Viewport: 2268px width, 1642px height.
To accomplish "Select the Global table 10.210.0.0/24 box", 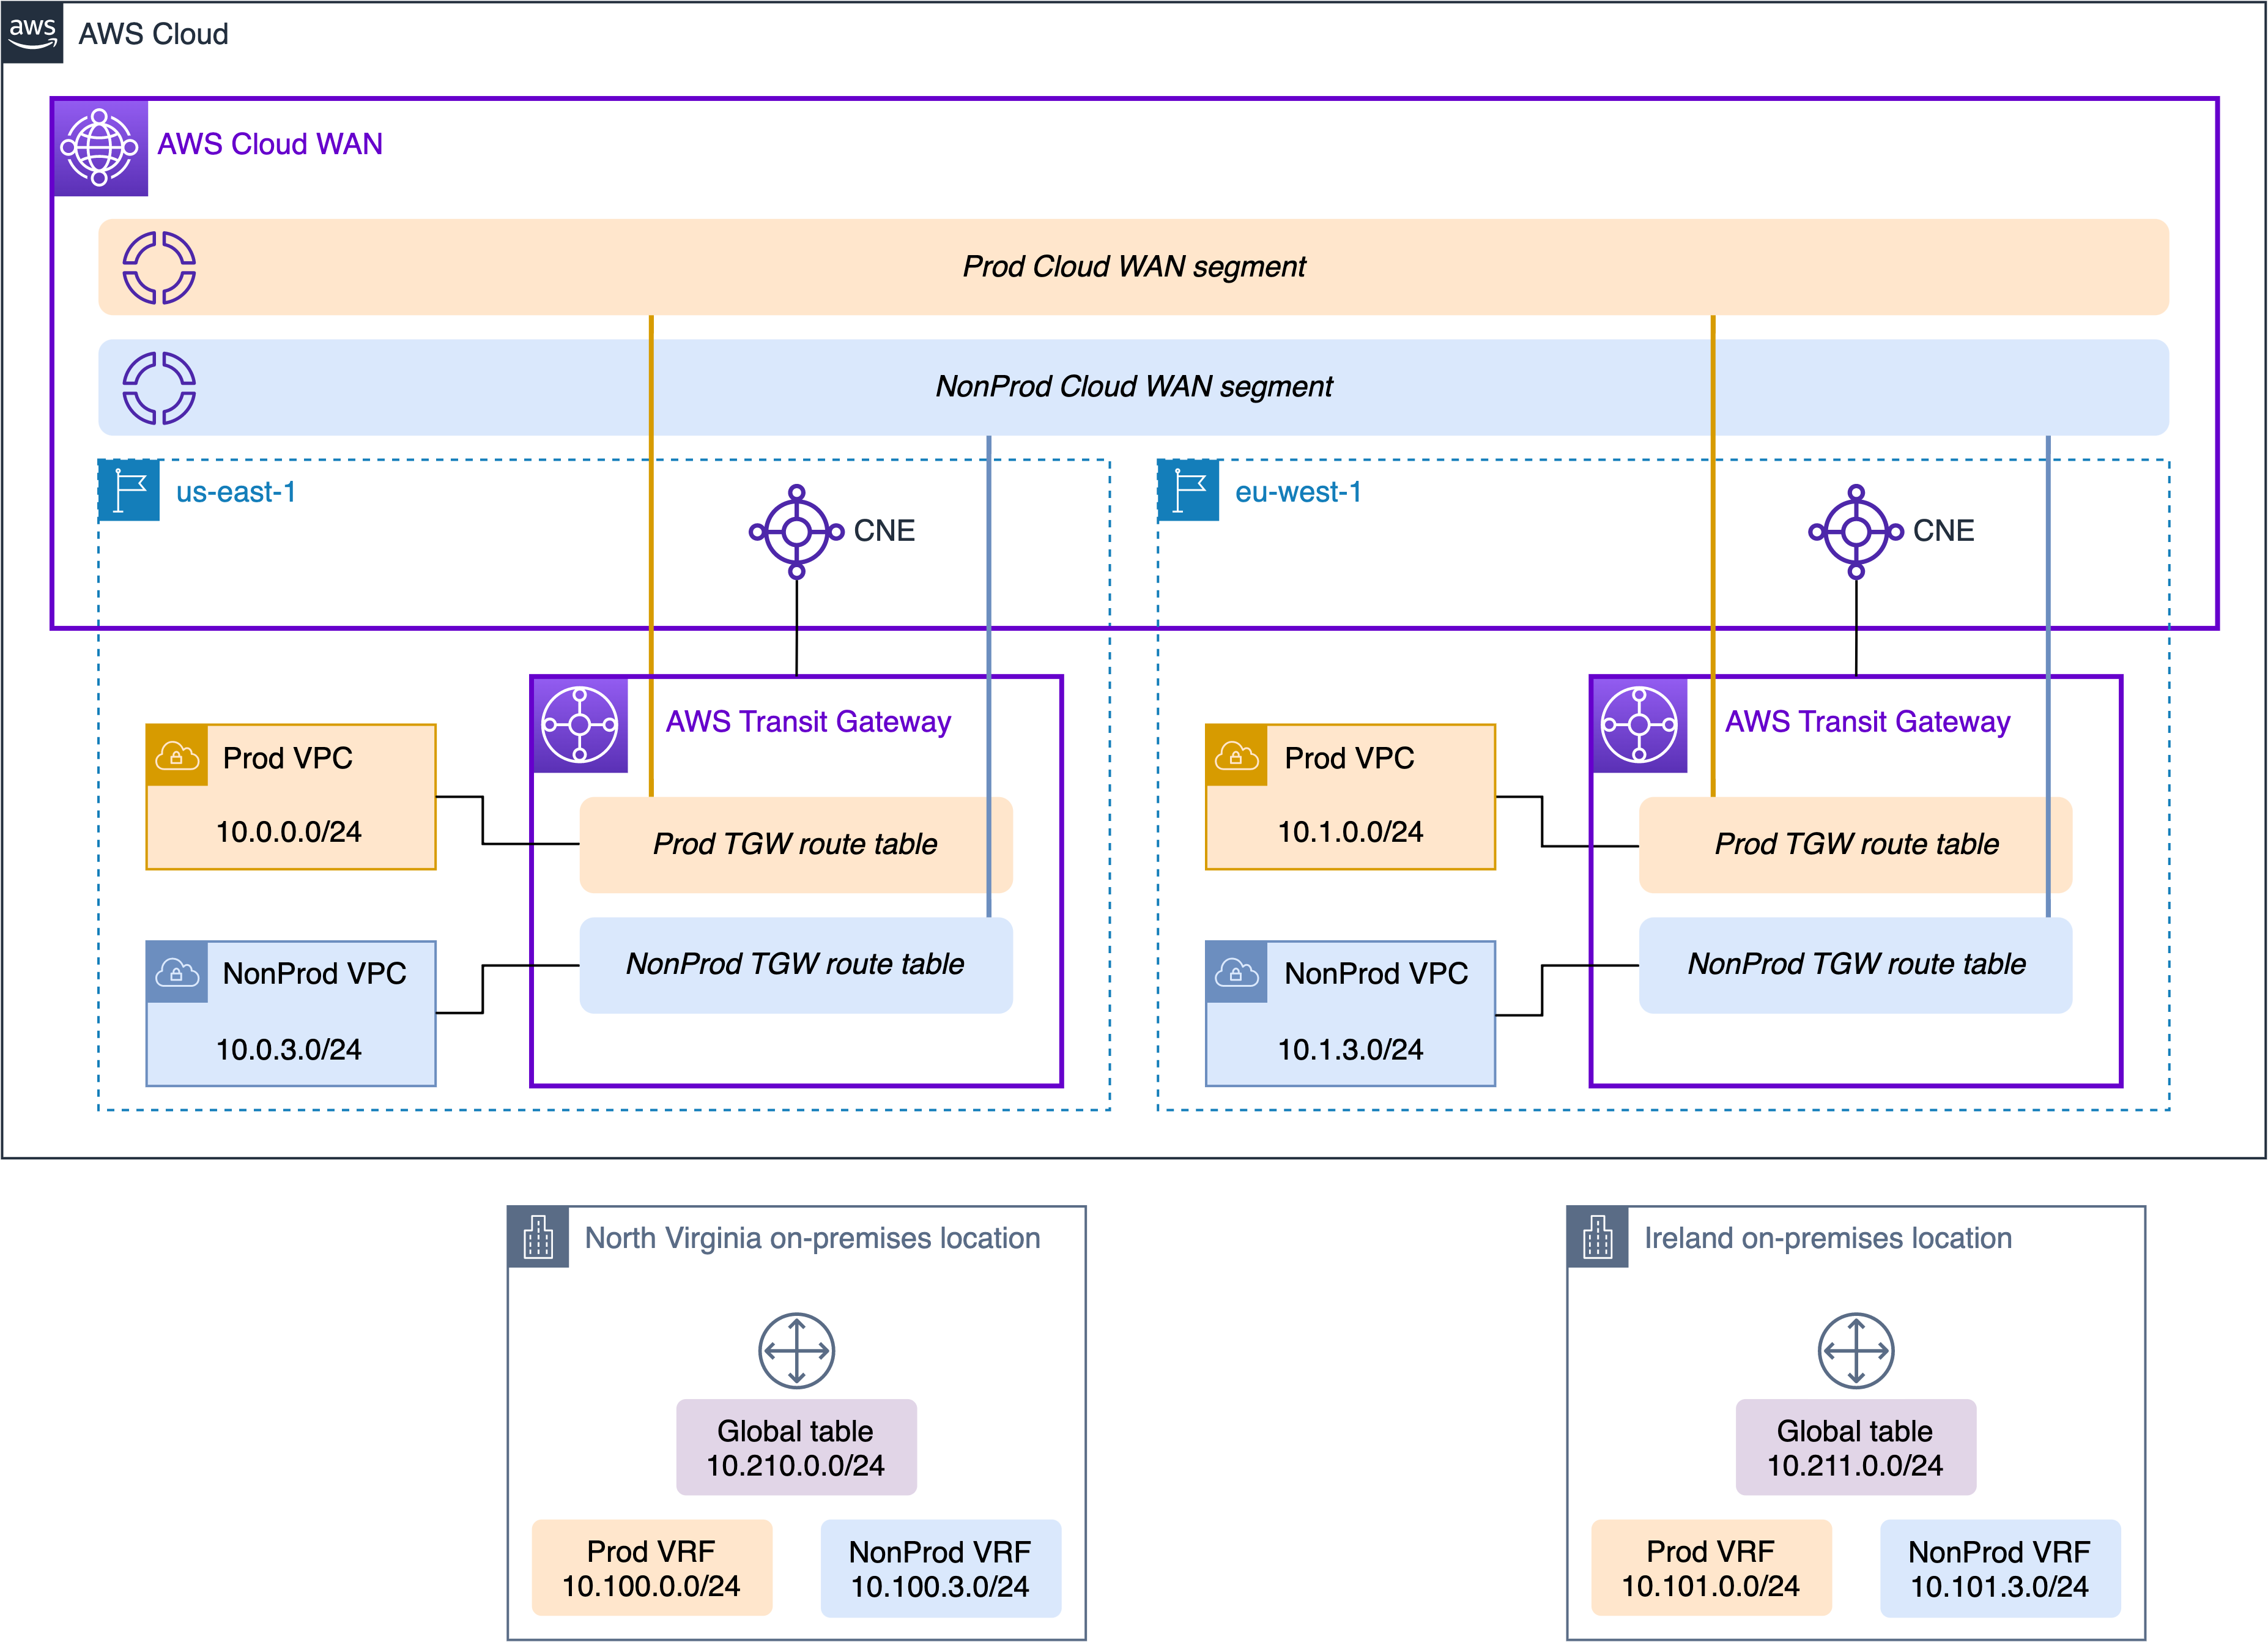I will click(796, 1447).
